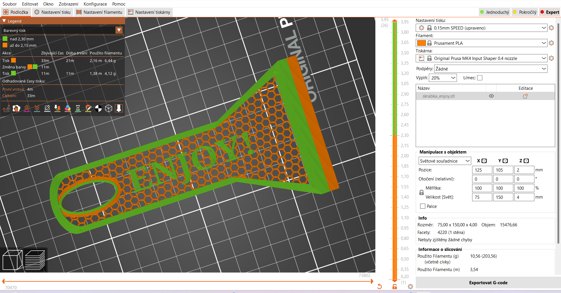Open print settings gear beside 0.15mm SPEED
The height and width of the screenshot is (293, 561).
point(551,28)
